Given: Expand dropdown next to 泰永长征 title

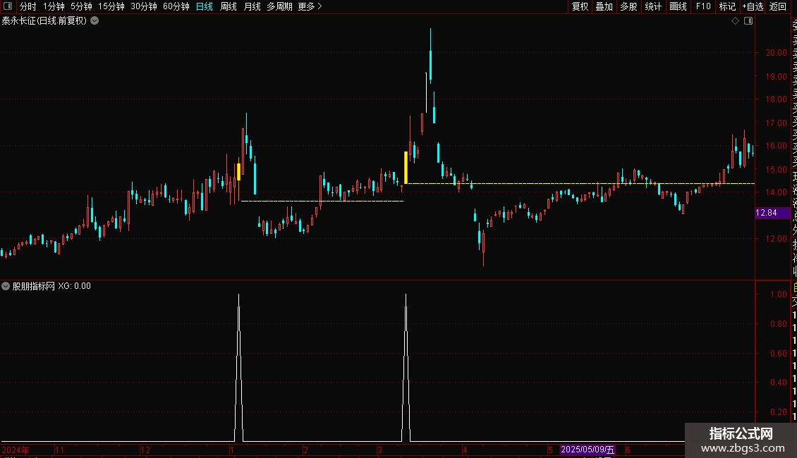Looking at the screenshot, I should tap(95, 21).
